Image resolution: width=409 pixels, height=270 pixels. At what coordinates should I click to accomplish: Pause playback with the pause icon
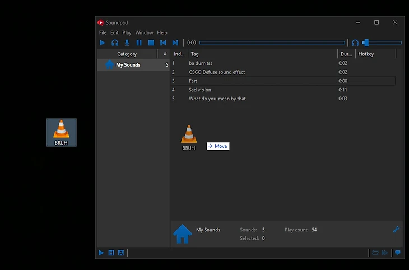point(139,43)
